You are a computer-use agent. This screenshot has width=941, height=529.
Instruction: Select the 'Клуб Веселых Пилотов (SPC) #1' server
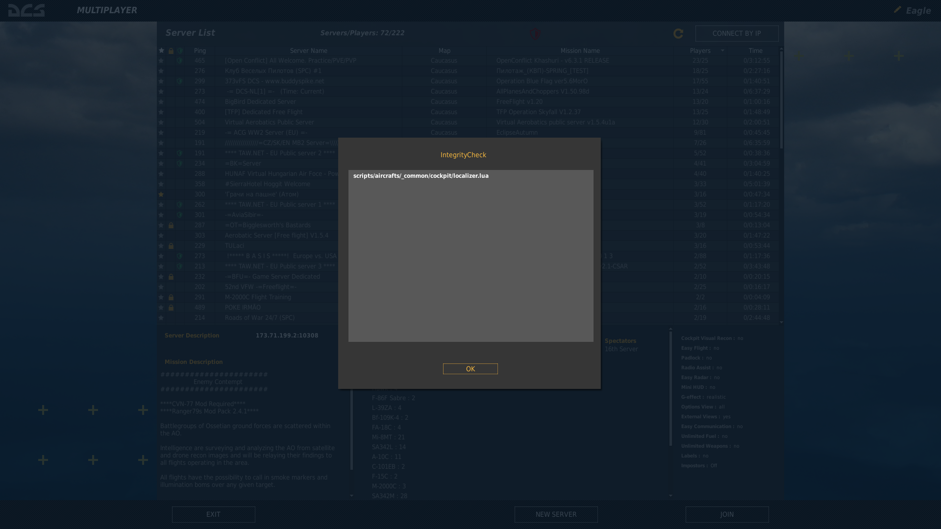pos(273,71)
